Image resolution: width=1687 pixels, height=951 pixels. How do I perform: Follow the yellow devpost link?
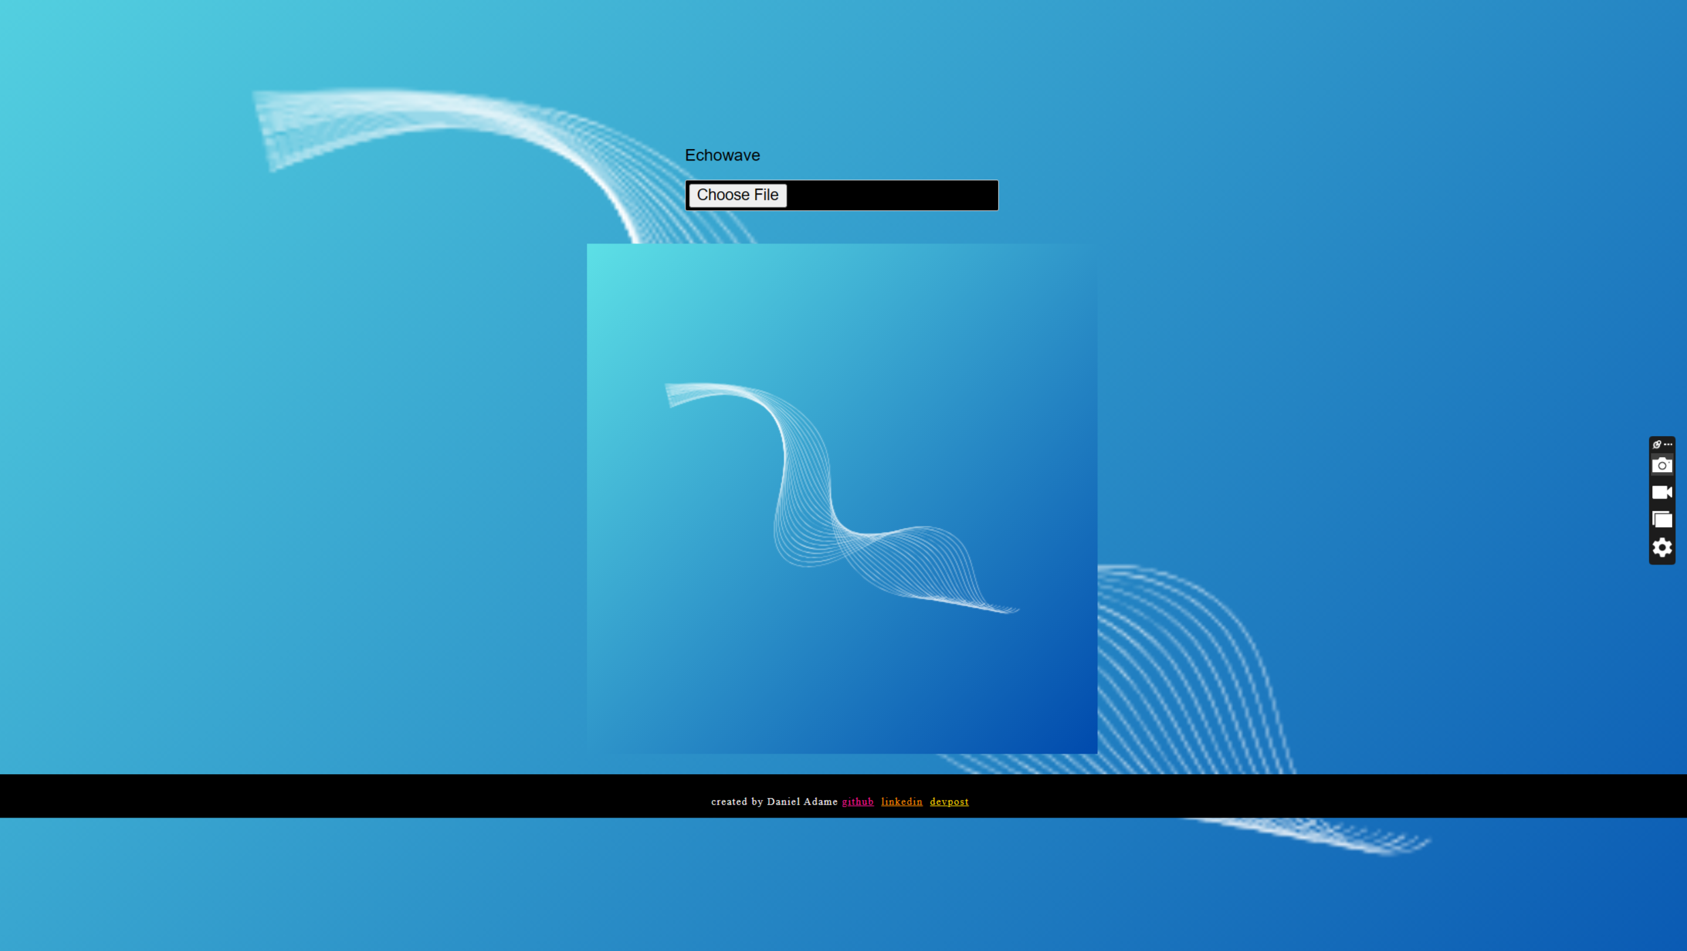pyautogui.click(x=949, y=801)
